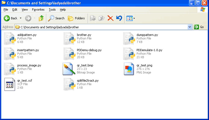
Task: Expand the Back button history arrow
Action: point(20,19)
